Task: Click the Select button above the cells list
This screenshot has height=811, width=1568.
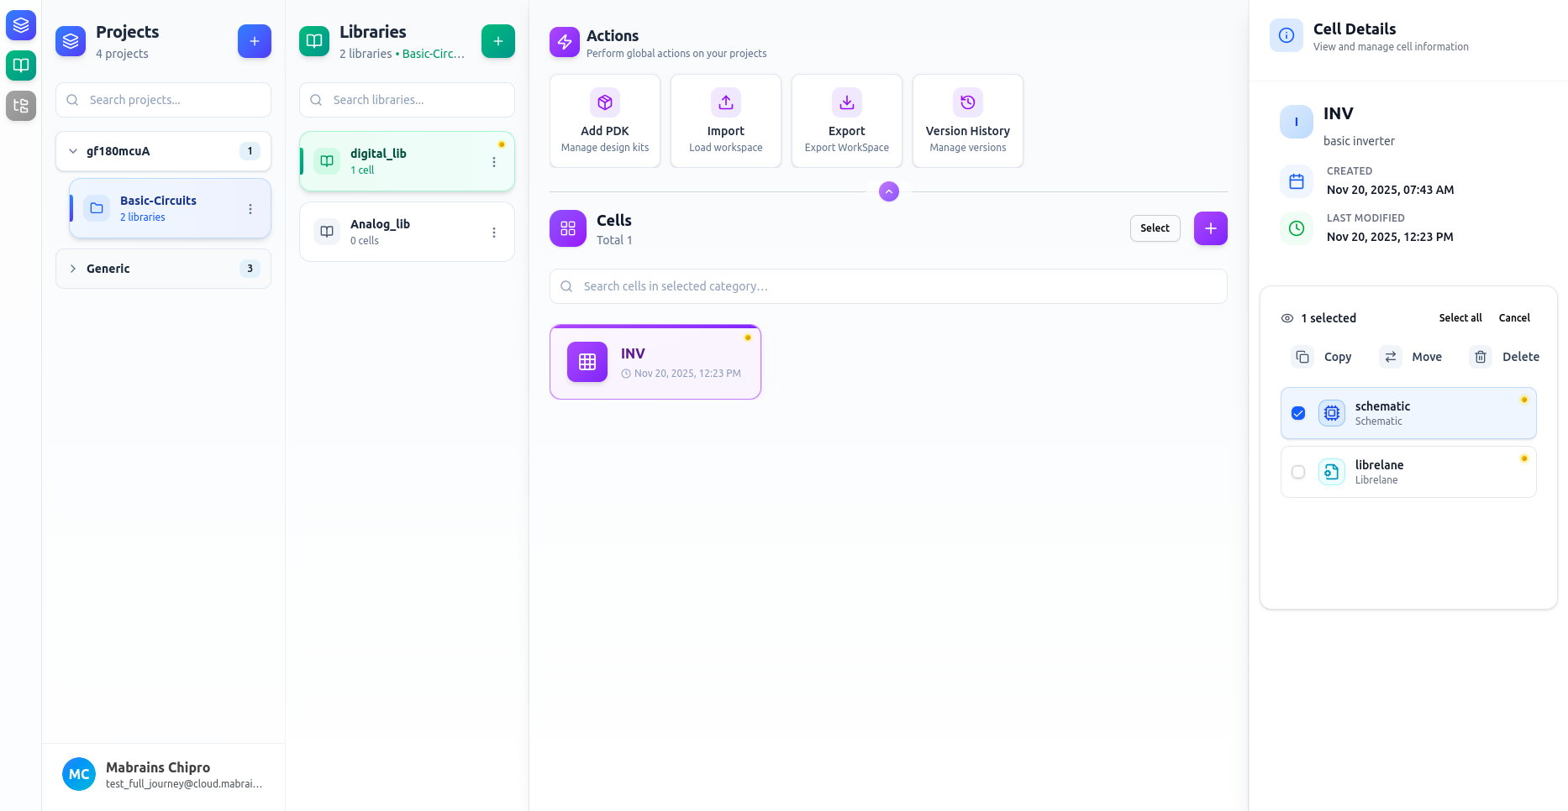Action: (x=1155, y=228)
